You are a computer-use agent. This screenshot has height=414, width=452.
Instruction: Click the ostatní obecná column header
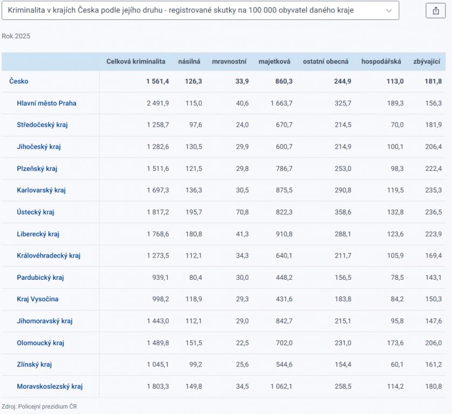[325, 61]
